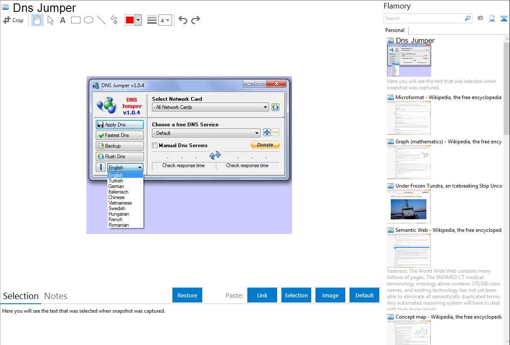510x345 pixels.
Task: Click Fastest Dns button
Action: (120, 135)
